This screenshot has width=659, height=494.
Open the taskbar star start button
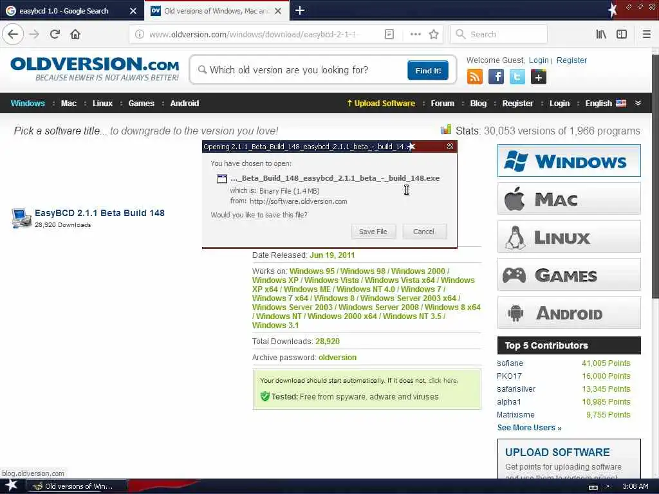11,485
